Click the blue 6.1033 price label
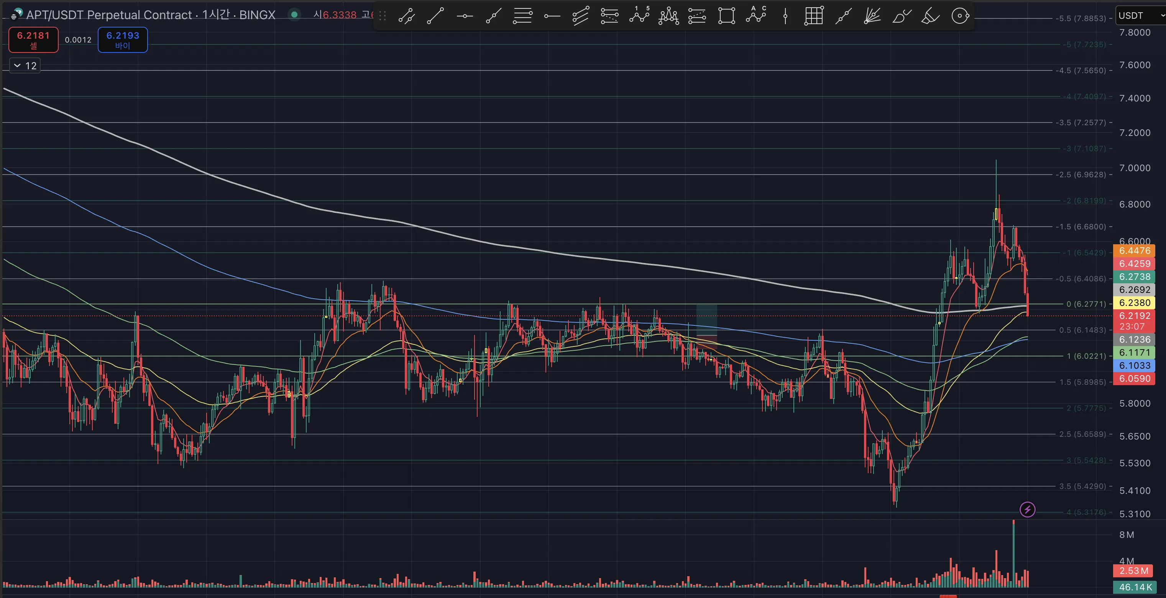The width and height of the screenshot is (1166, 598). pyautogui.click(x=1134, y=366)
